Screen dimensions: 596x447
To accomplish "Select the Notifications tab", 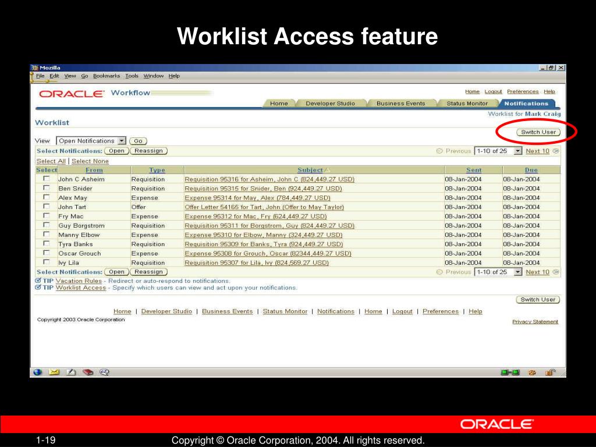I will pyautogui.click(x=526, y=104).
